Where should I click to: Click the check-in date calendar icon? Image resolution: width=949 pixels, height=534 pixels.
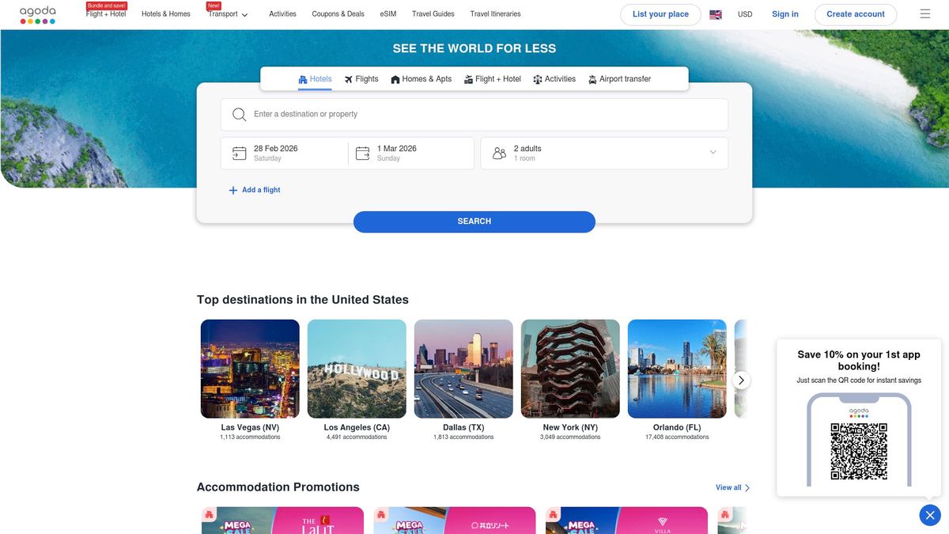pos(240,153)
